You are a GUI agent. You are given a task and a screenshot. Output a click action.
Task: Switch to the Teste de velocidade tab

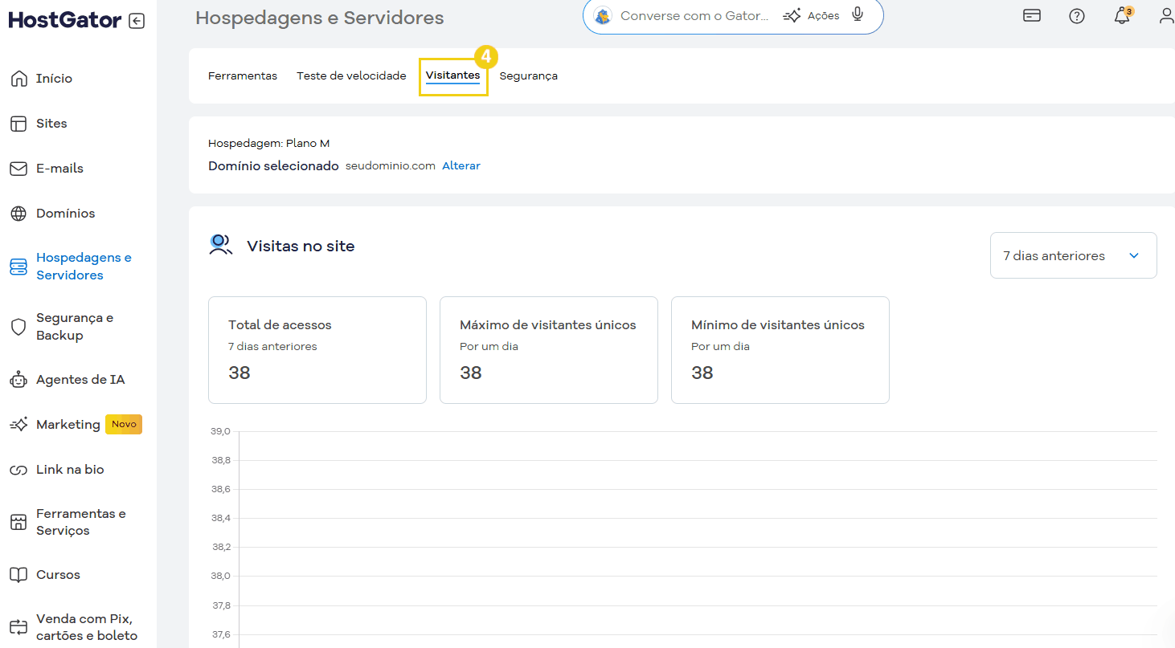(350, 75)
